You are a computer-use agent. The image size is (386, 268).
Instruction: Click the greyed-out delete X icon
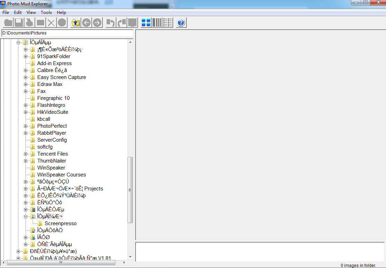51,23
